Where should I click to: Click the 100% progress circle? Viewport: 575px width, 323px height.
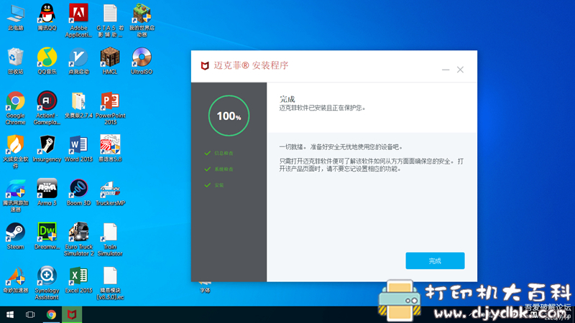(x=229, y=116)
